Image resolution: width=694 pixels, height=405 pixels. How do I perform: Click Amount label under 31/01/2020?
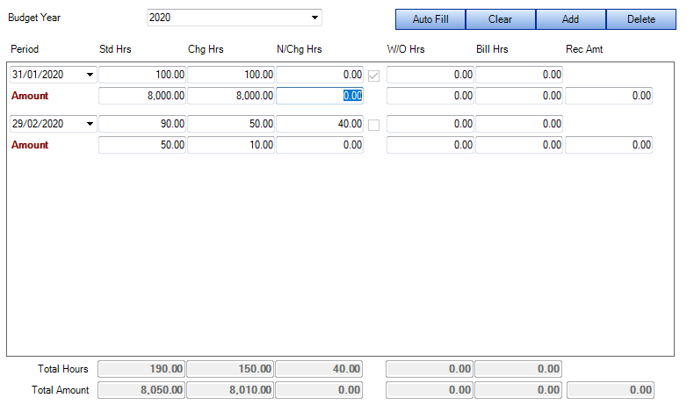coord(30,96)
